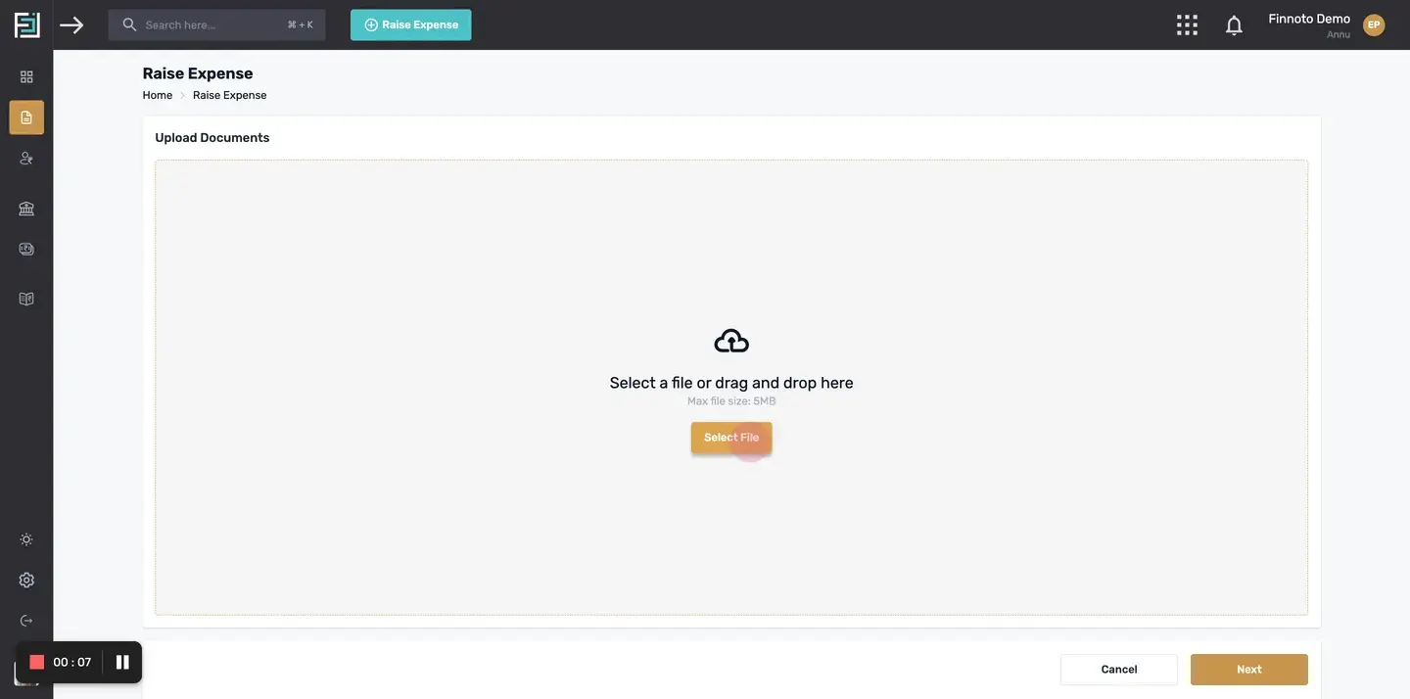
Task: Click the logout icon in sidebar
Action: click(x=26, y=621)
